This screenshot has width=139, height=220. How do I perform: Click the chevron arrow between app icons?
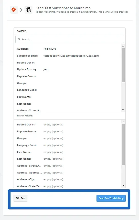[21, 10]
